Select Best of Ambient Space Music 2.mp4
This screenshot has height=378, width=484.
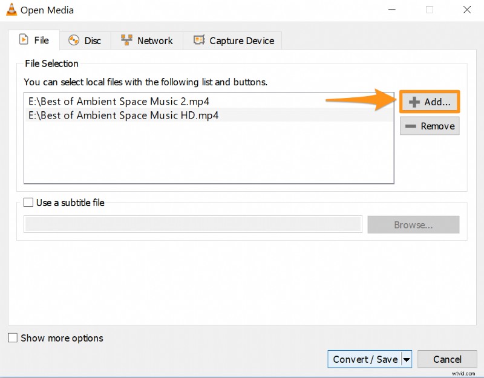pos(118,102)
